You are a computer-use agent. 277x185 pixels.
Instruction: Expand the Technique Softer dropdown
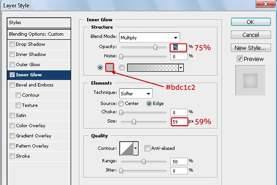tap(136, 93)
